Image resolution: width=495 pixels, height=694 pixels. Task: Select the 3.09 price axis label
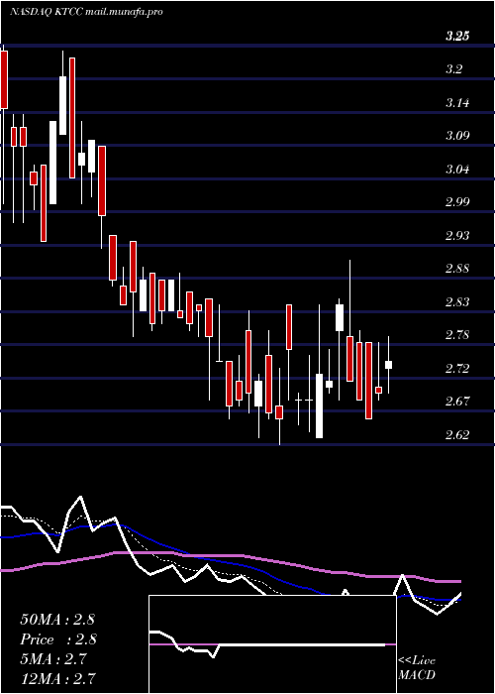tap(457, 136)
